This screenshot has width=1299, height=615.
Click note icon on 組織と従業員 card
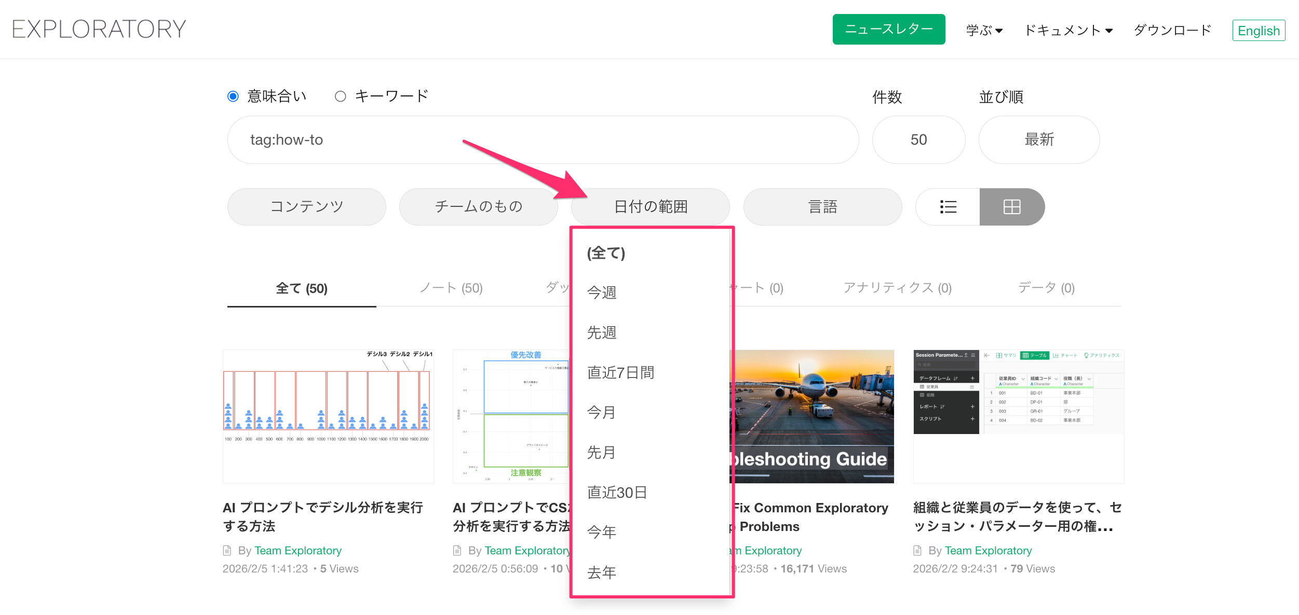pyautogui.click(x=917, y=550)
